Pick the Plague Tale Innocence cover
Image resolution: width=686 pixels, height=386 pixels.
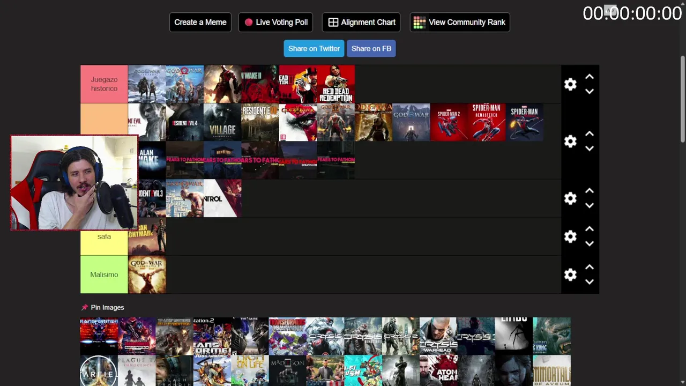(x=137, y=370)
